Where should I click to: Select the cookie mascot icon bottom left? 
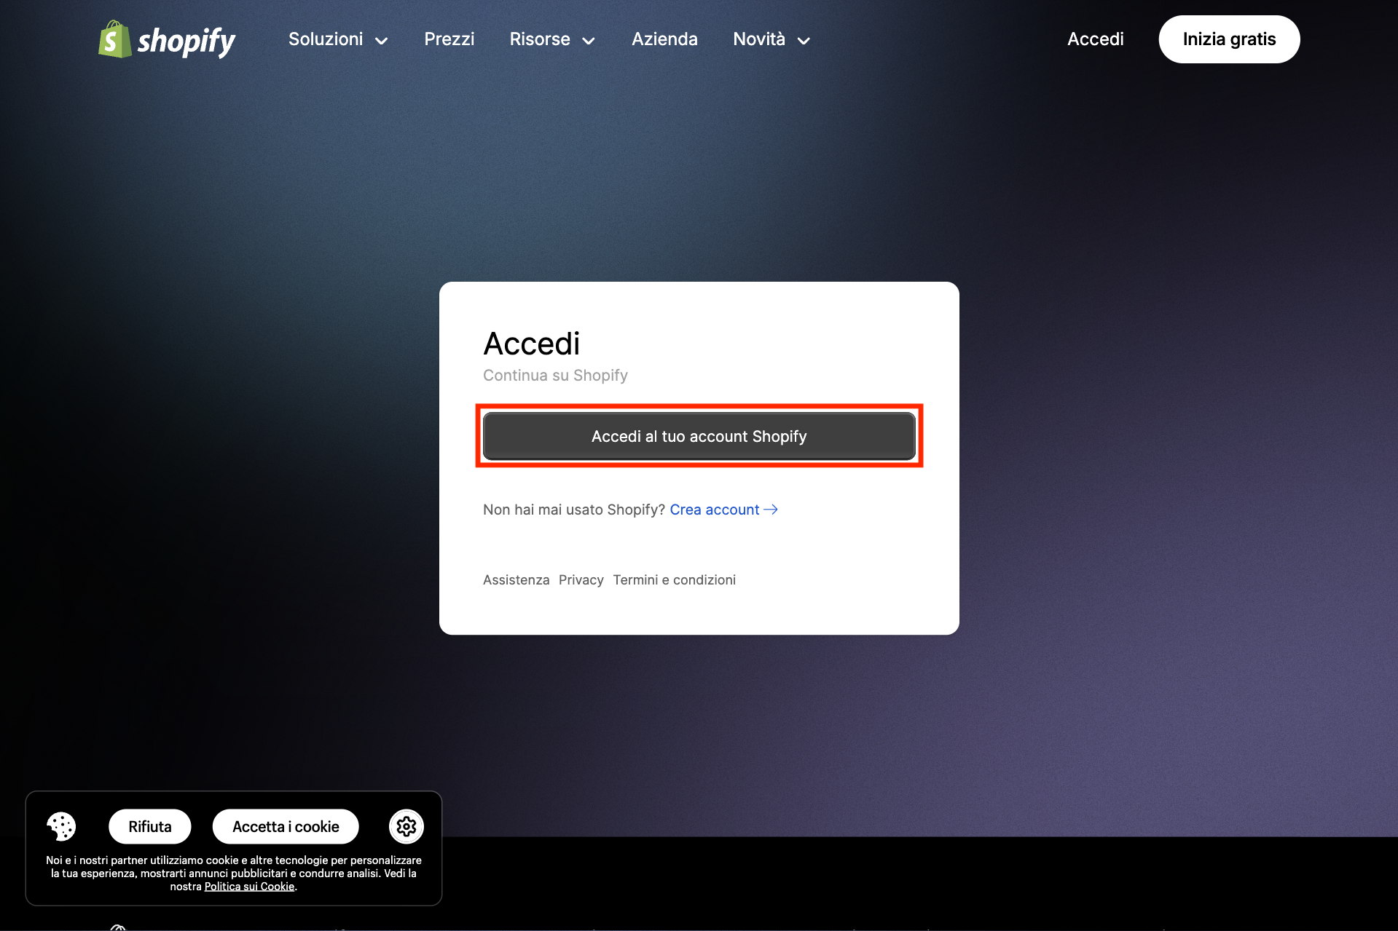(61, 826)
